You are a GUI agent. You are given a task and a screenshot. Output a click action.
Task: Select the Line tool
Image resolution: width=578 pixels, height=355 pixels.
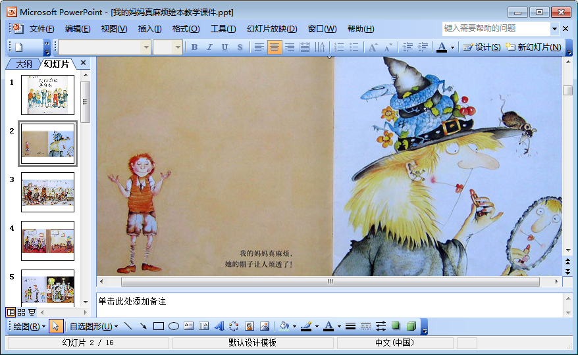pos(128,326)
